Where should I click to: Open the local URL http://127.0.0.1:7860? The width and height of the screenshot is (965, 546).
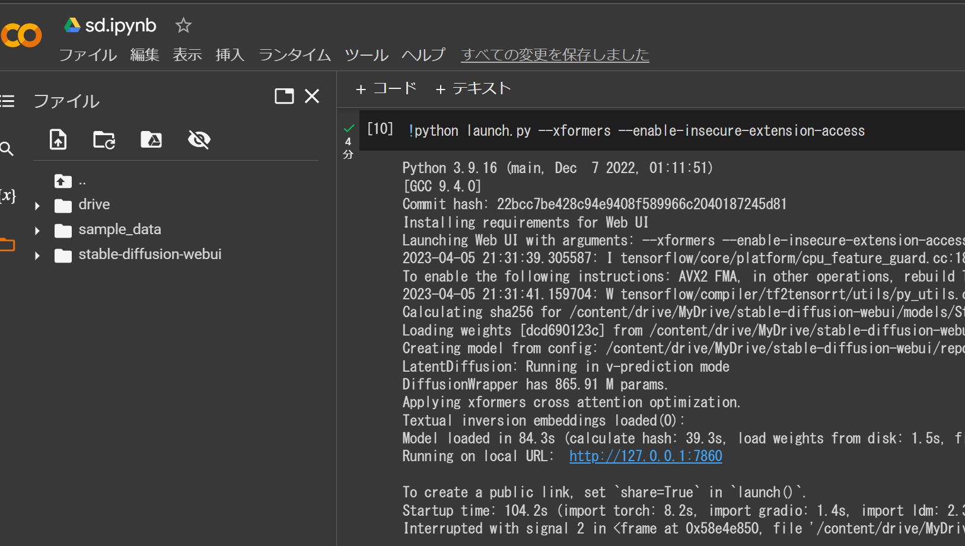[x=645, y=456]
